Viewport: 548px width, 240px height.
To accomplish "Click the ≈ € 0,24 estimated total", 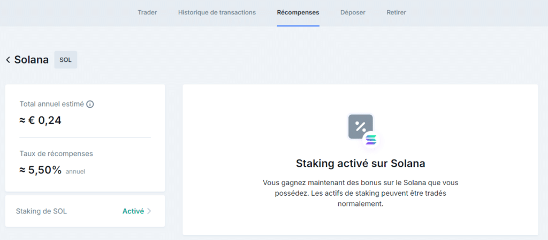I will 40,120.
